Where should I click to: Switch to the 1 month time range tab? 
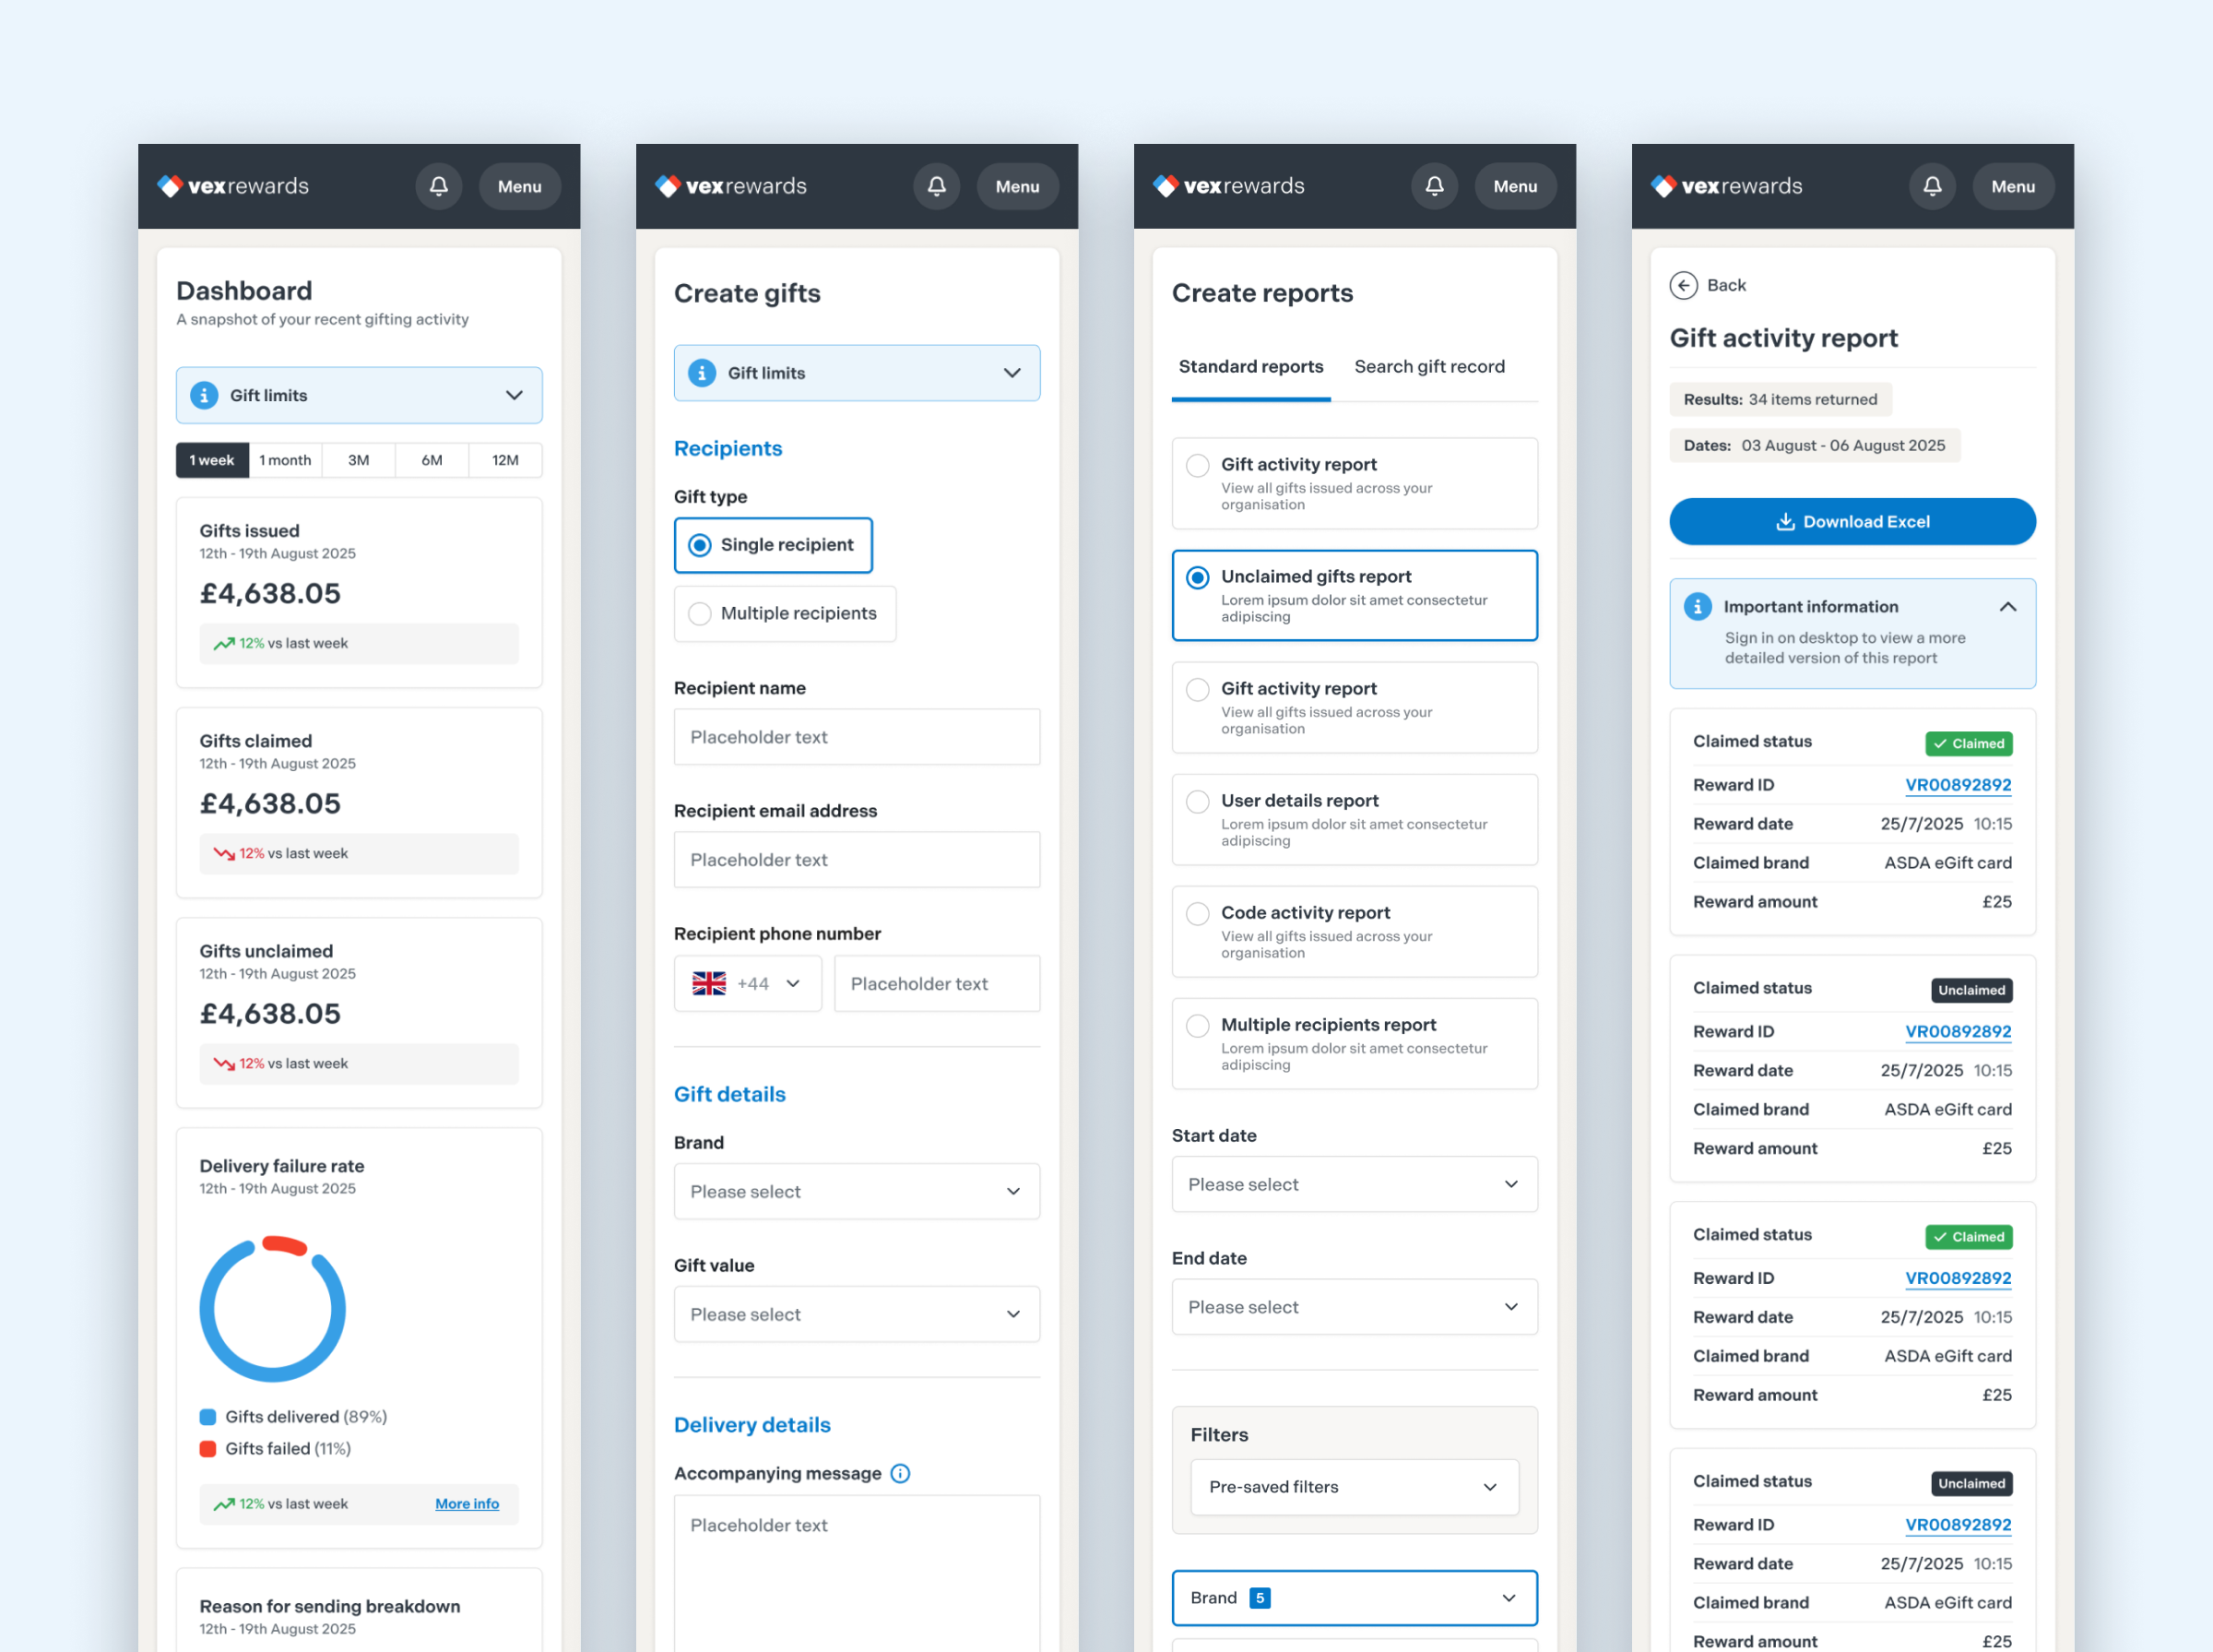click(285, 460)
